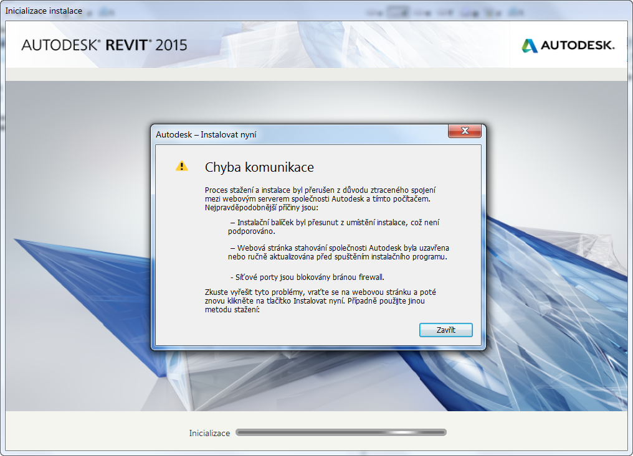Click the Zavřít button
Viewport: 633px width, 456px height.
445,330
